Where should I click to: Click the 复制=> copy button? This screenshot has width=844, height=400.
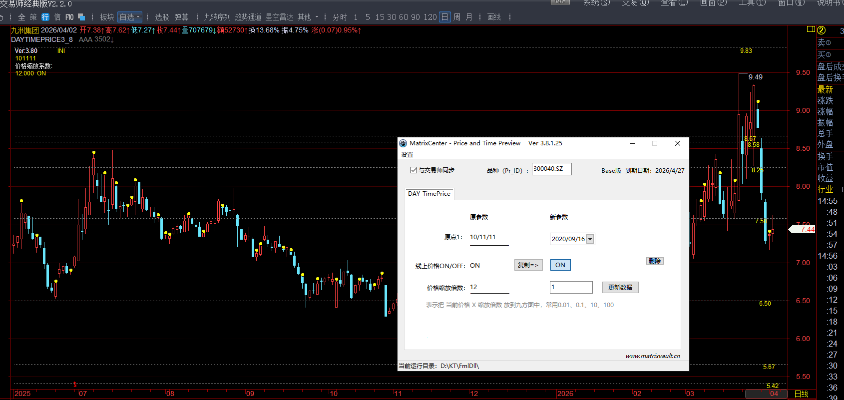coord(528,265)
